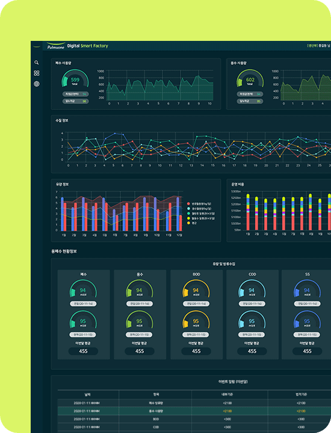Click the 날짜 column header

click(x=88, y=395)
